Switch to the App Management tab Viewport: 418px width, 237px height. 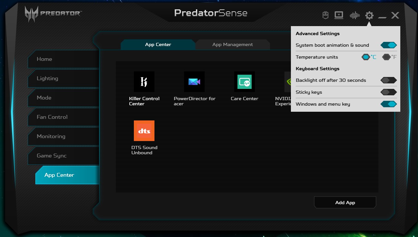click(x=232, y=44)
